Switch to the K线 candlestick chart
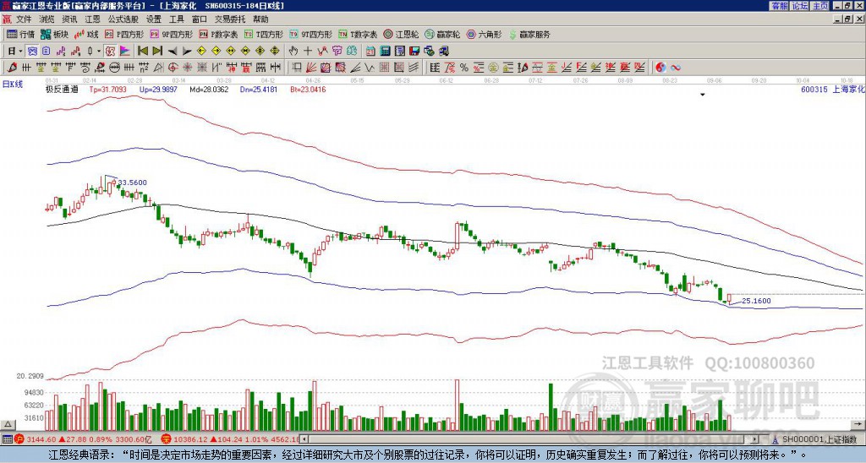 click(86, 34)
